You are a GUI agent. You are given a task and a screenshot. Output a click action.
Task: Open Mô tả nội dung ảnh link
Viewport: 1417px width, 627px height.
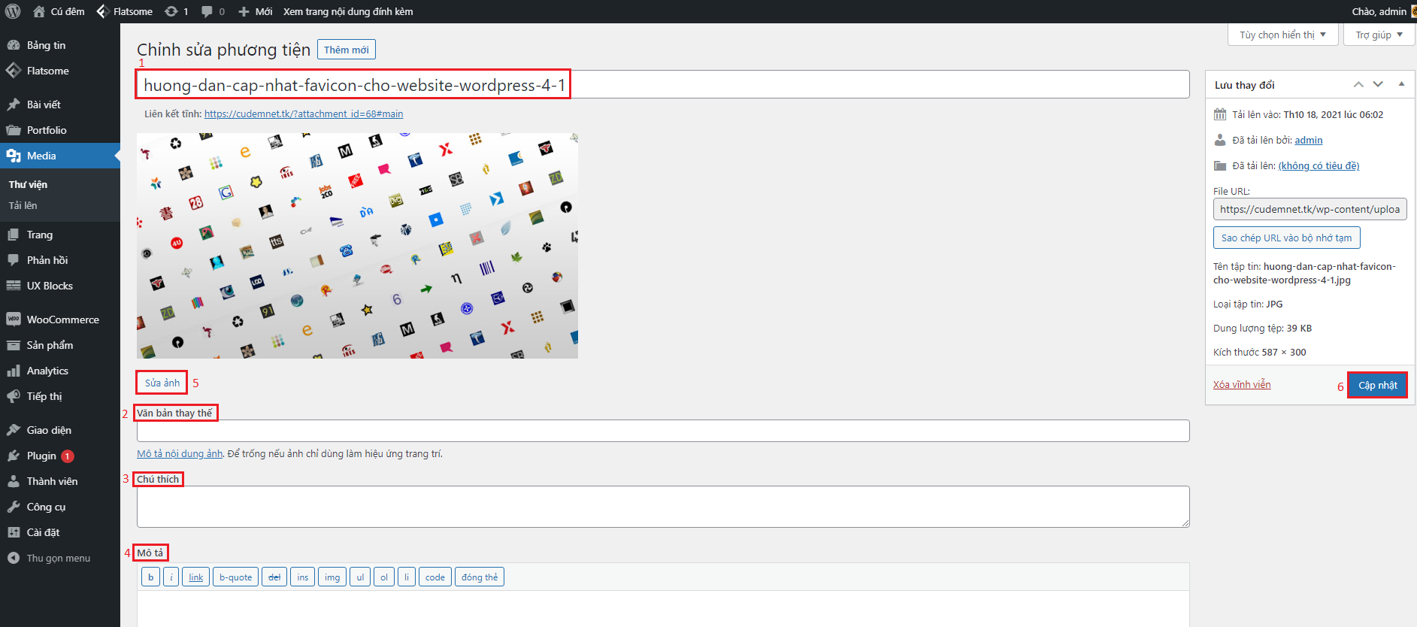click(180, 454)
